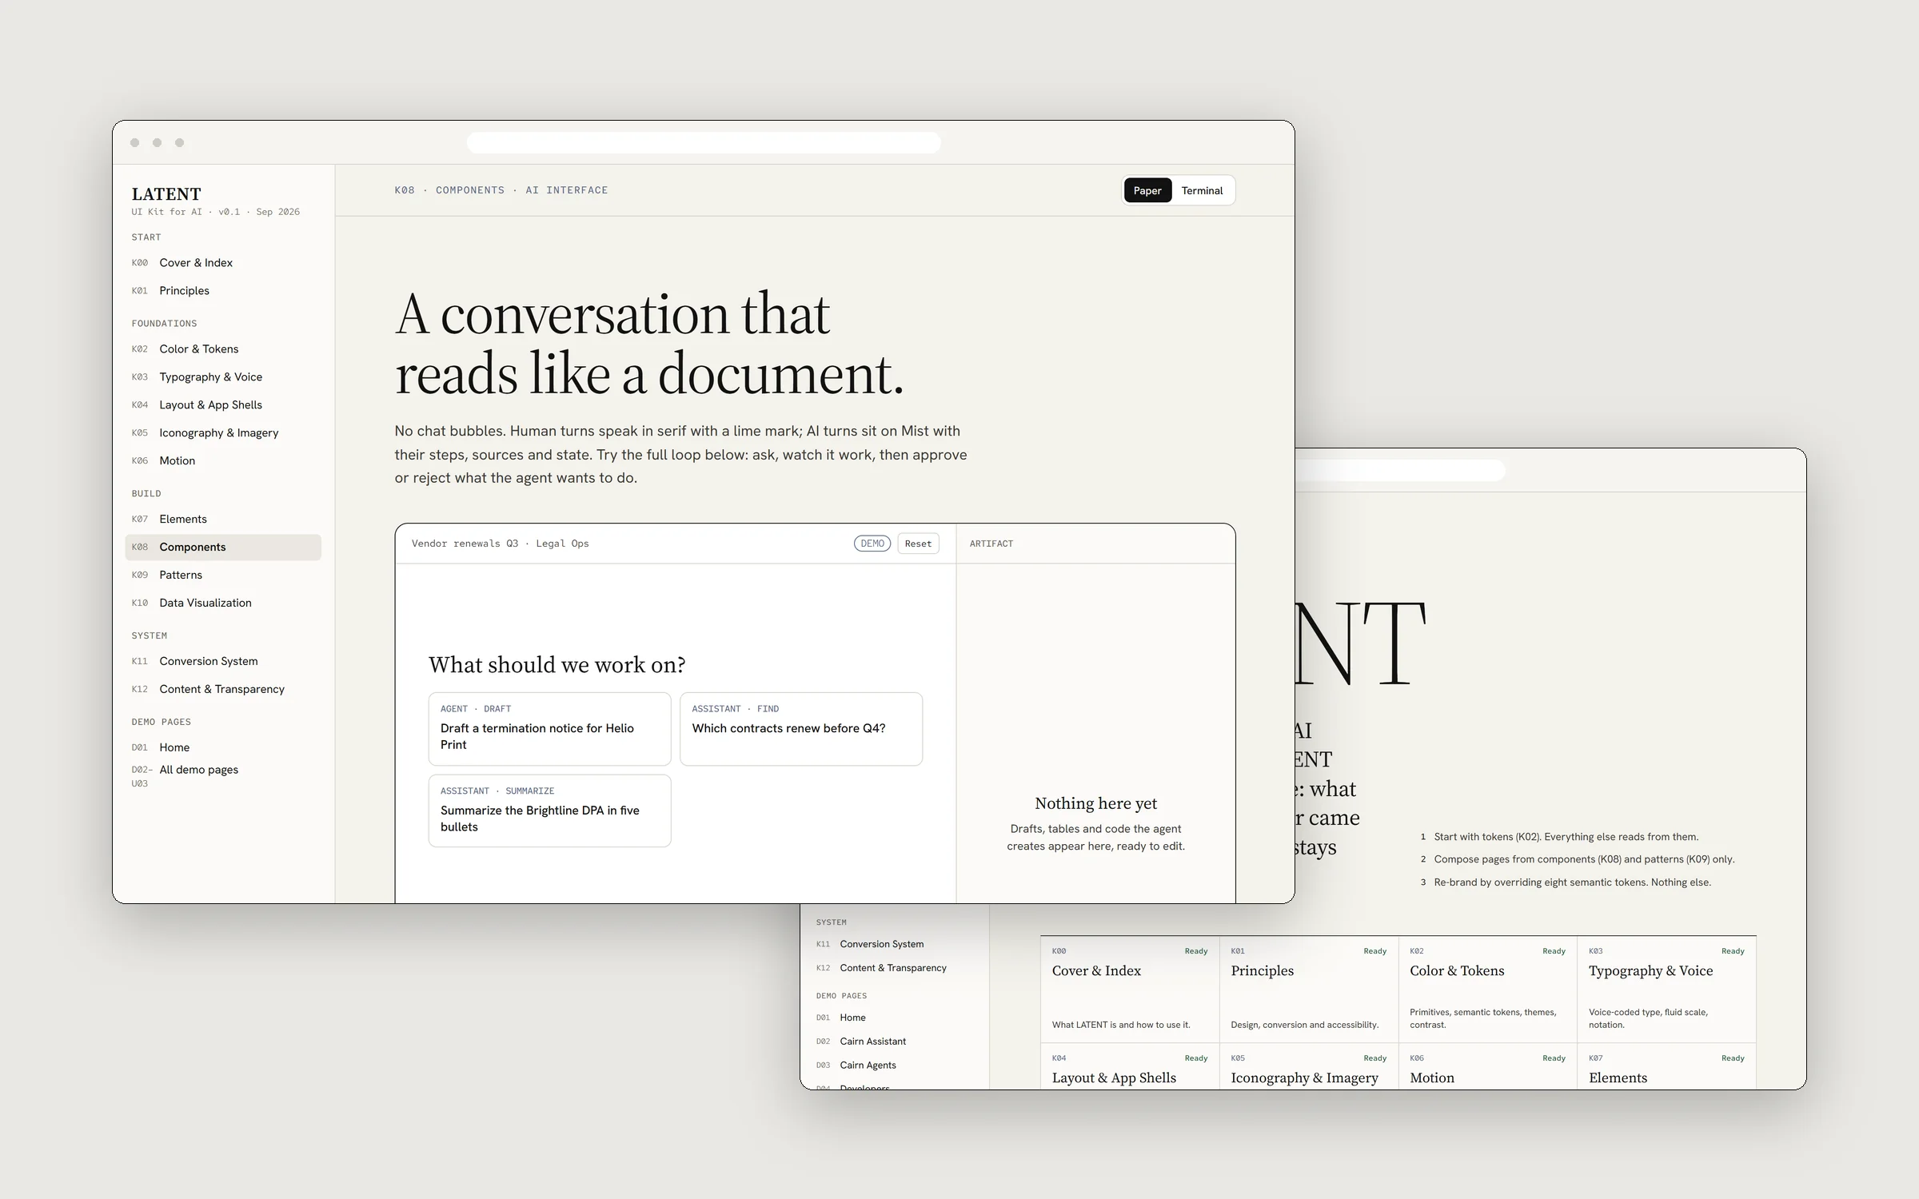Click 'Re-brand by overriding eight semantic tokens' text
Screen dimensions: 1919x1199
1573,882
